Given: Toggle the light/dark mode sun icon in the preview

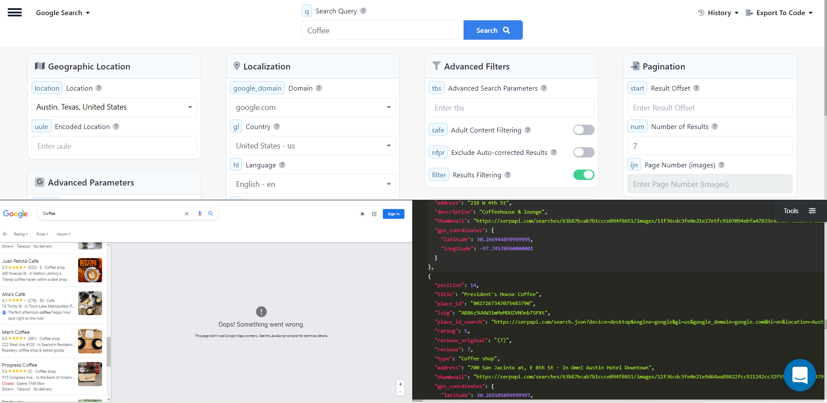Looking at the screenshot, I should pyautogui.click(x=362, y=214).
